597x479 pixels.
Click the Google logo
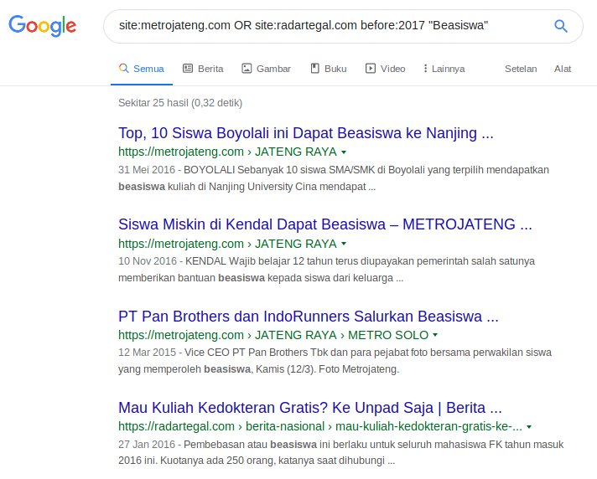(42, 26)
